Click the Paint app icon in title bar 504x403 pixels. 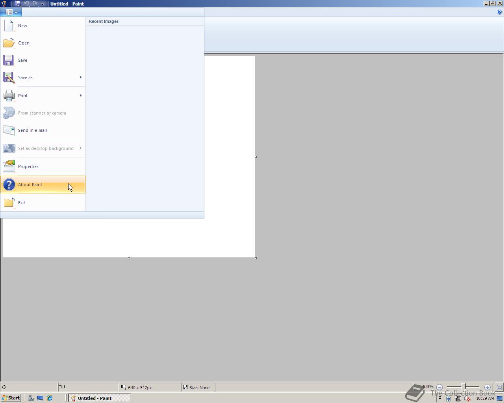(x=4, y=4)
